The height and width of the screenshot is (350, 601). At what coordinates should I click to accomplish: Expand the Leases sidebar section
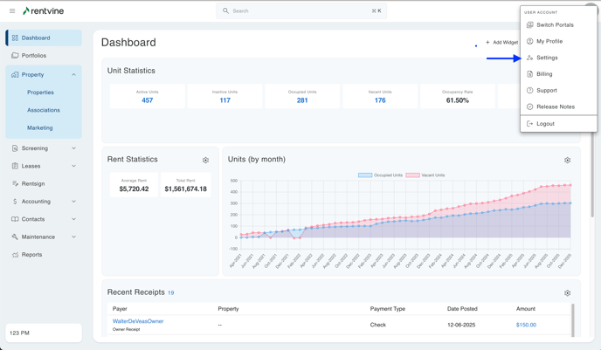tap(73, 166)
